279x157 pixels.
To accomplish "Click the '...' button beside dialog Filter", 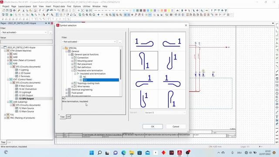I will pos(120,42).
